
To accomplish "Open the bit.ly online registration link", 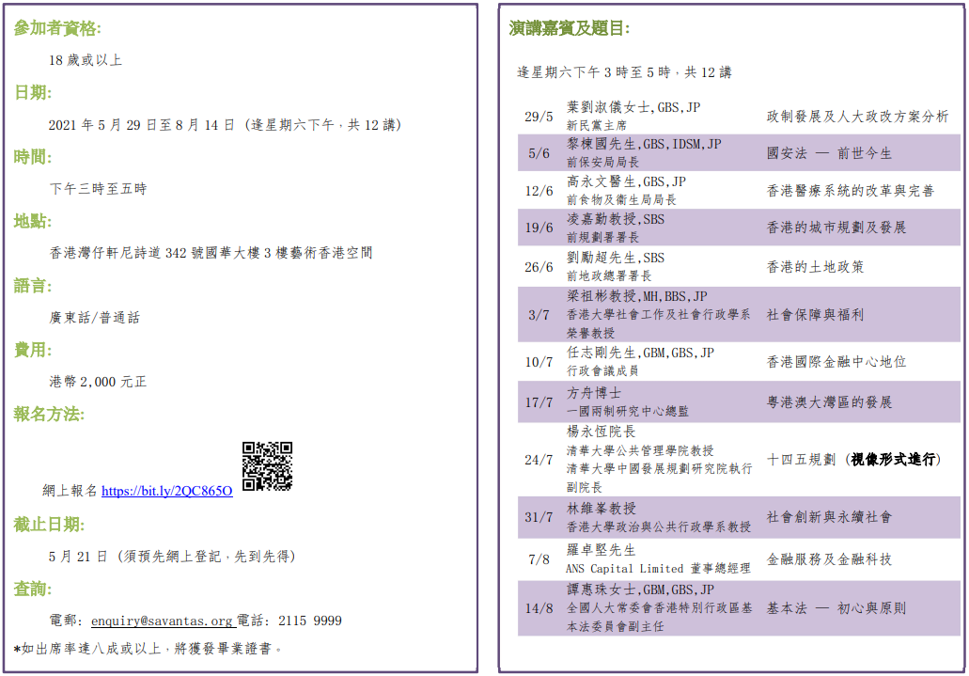I will click(166, 491).
